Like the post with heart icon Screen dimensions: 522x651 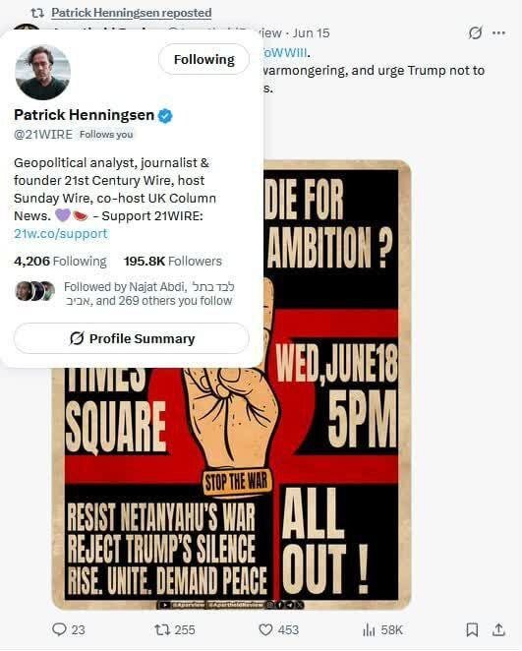(265, 629)
